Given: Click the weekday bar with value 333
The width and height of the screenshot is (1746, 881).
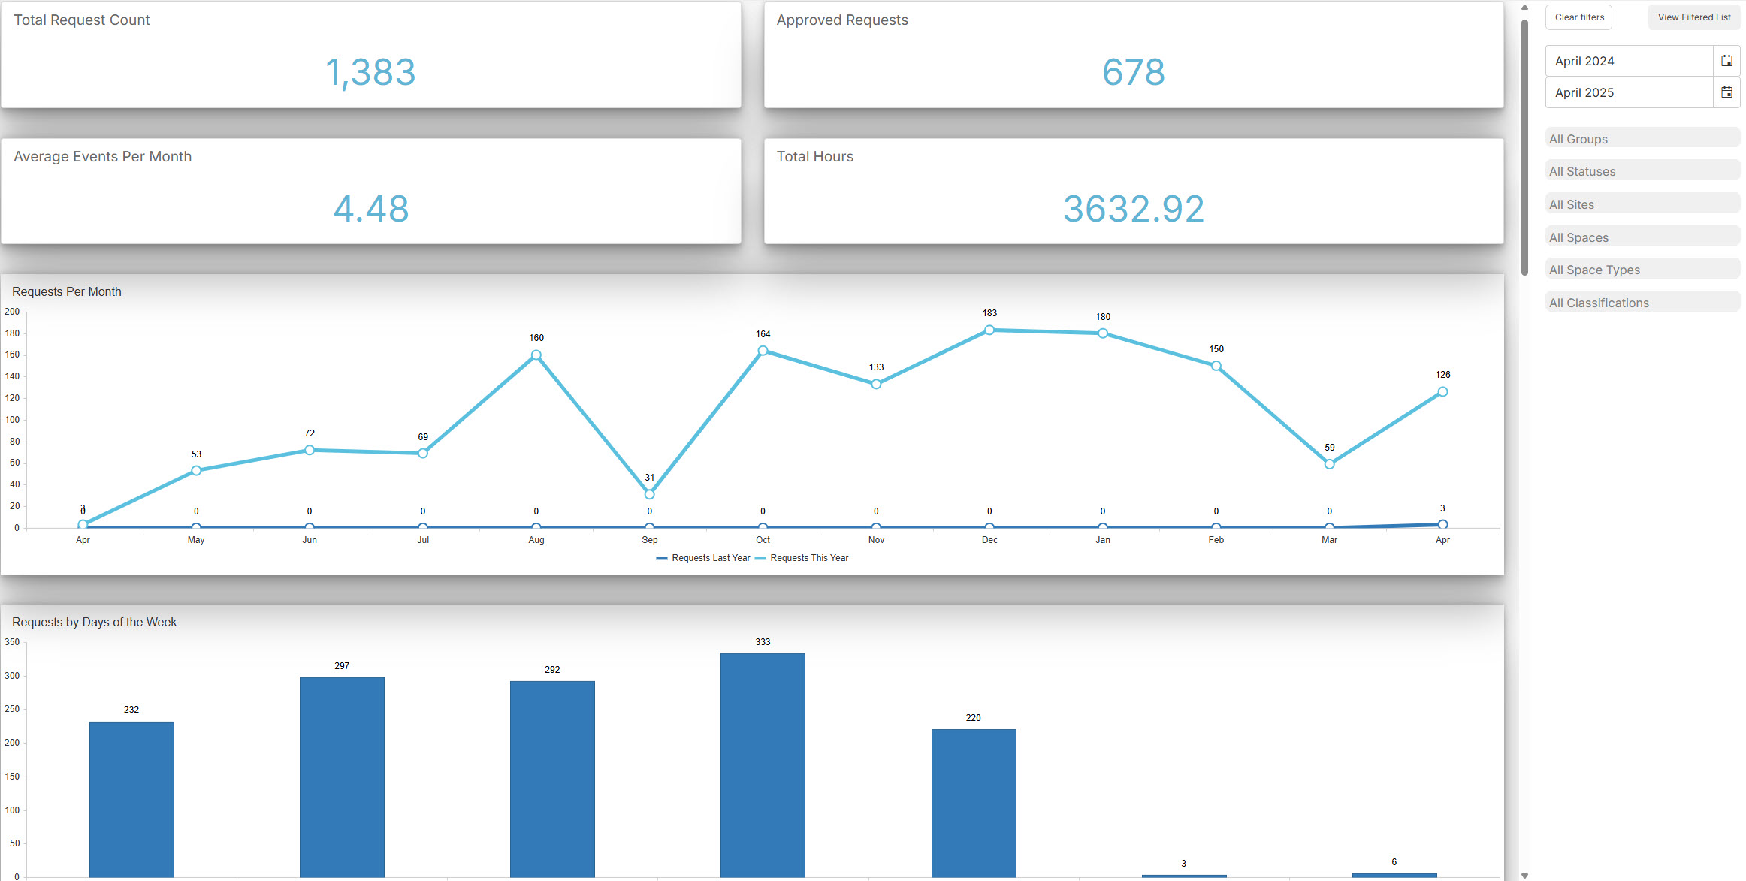Looking at the screenshot, I should [763, 765].
